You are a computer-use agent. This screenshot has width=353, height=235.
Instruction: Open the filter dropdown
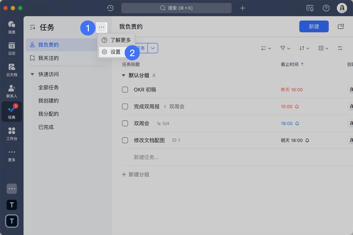click(x=285, y=48)
